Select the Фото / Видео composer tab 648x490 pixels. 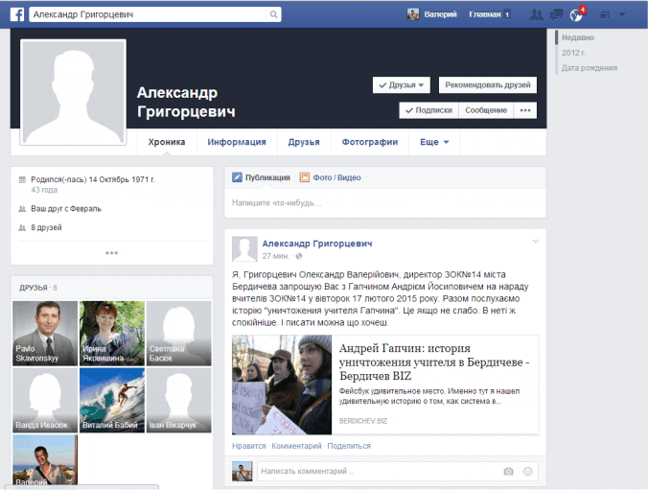330,177
